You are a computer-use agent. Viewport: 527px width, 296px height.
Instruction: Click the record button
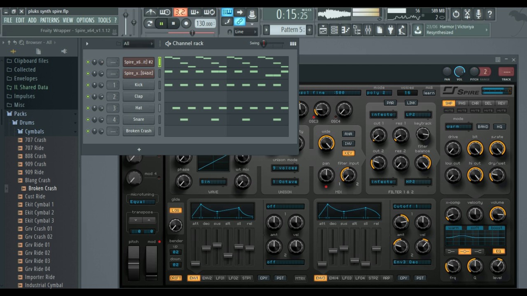[x=186, y=23]
